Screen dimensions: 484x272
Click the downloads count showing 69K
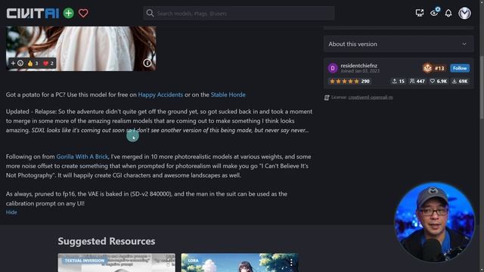click(x=460, y=82)
